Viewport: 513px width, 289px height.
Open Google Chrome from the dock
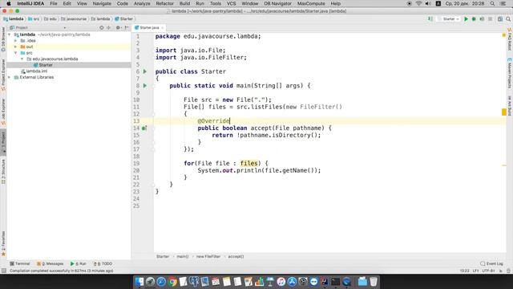pyautogui.click(x=172, y=282)
